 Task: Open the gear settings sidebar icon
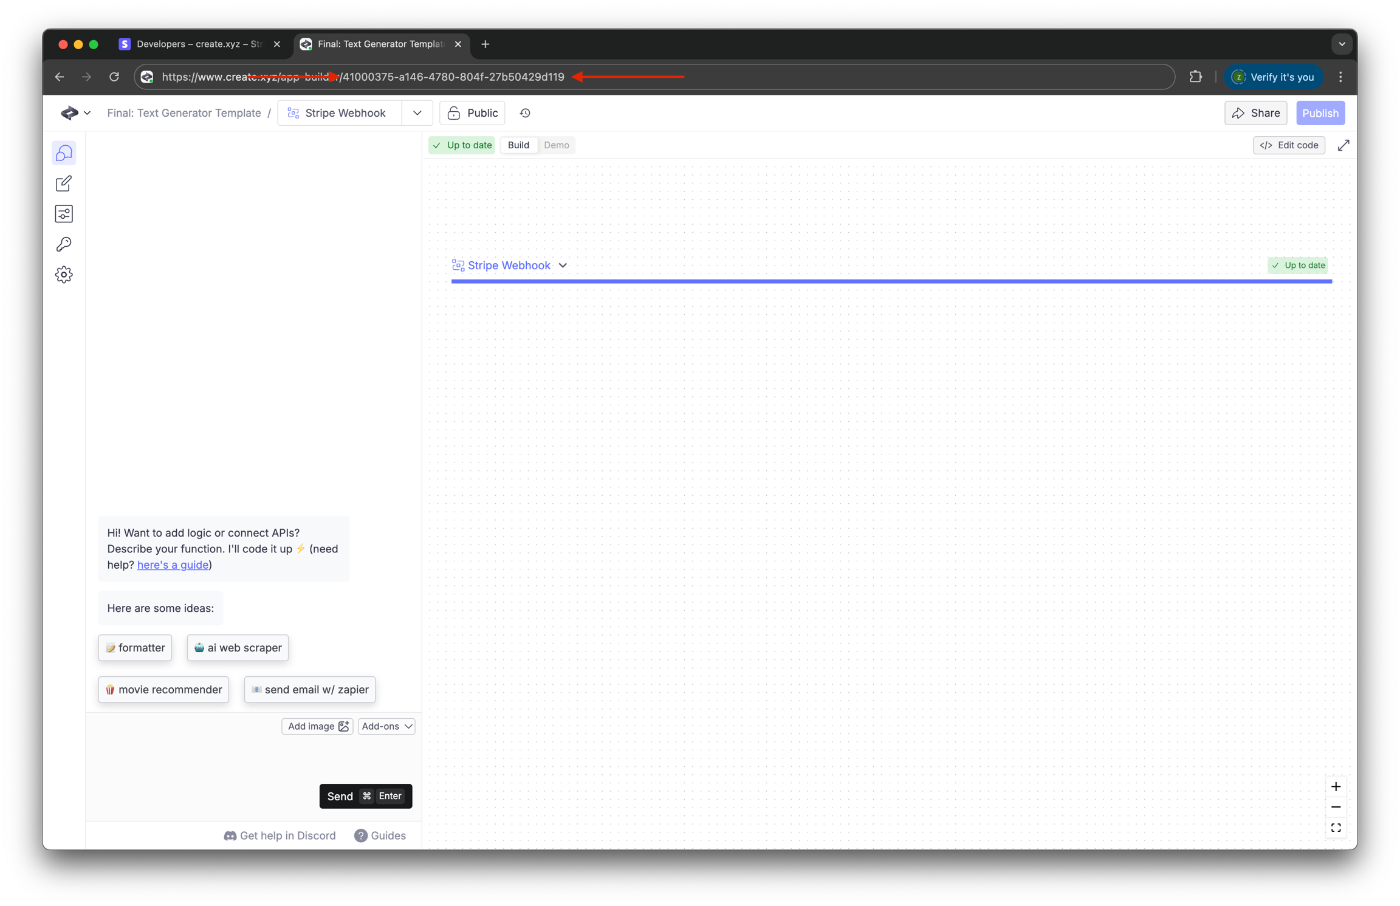point(64,275)
